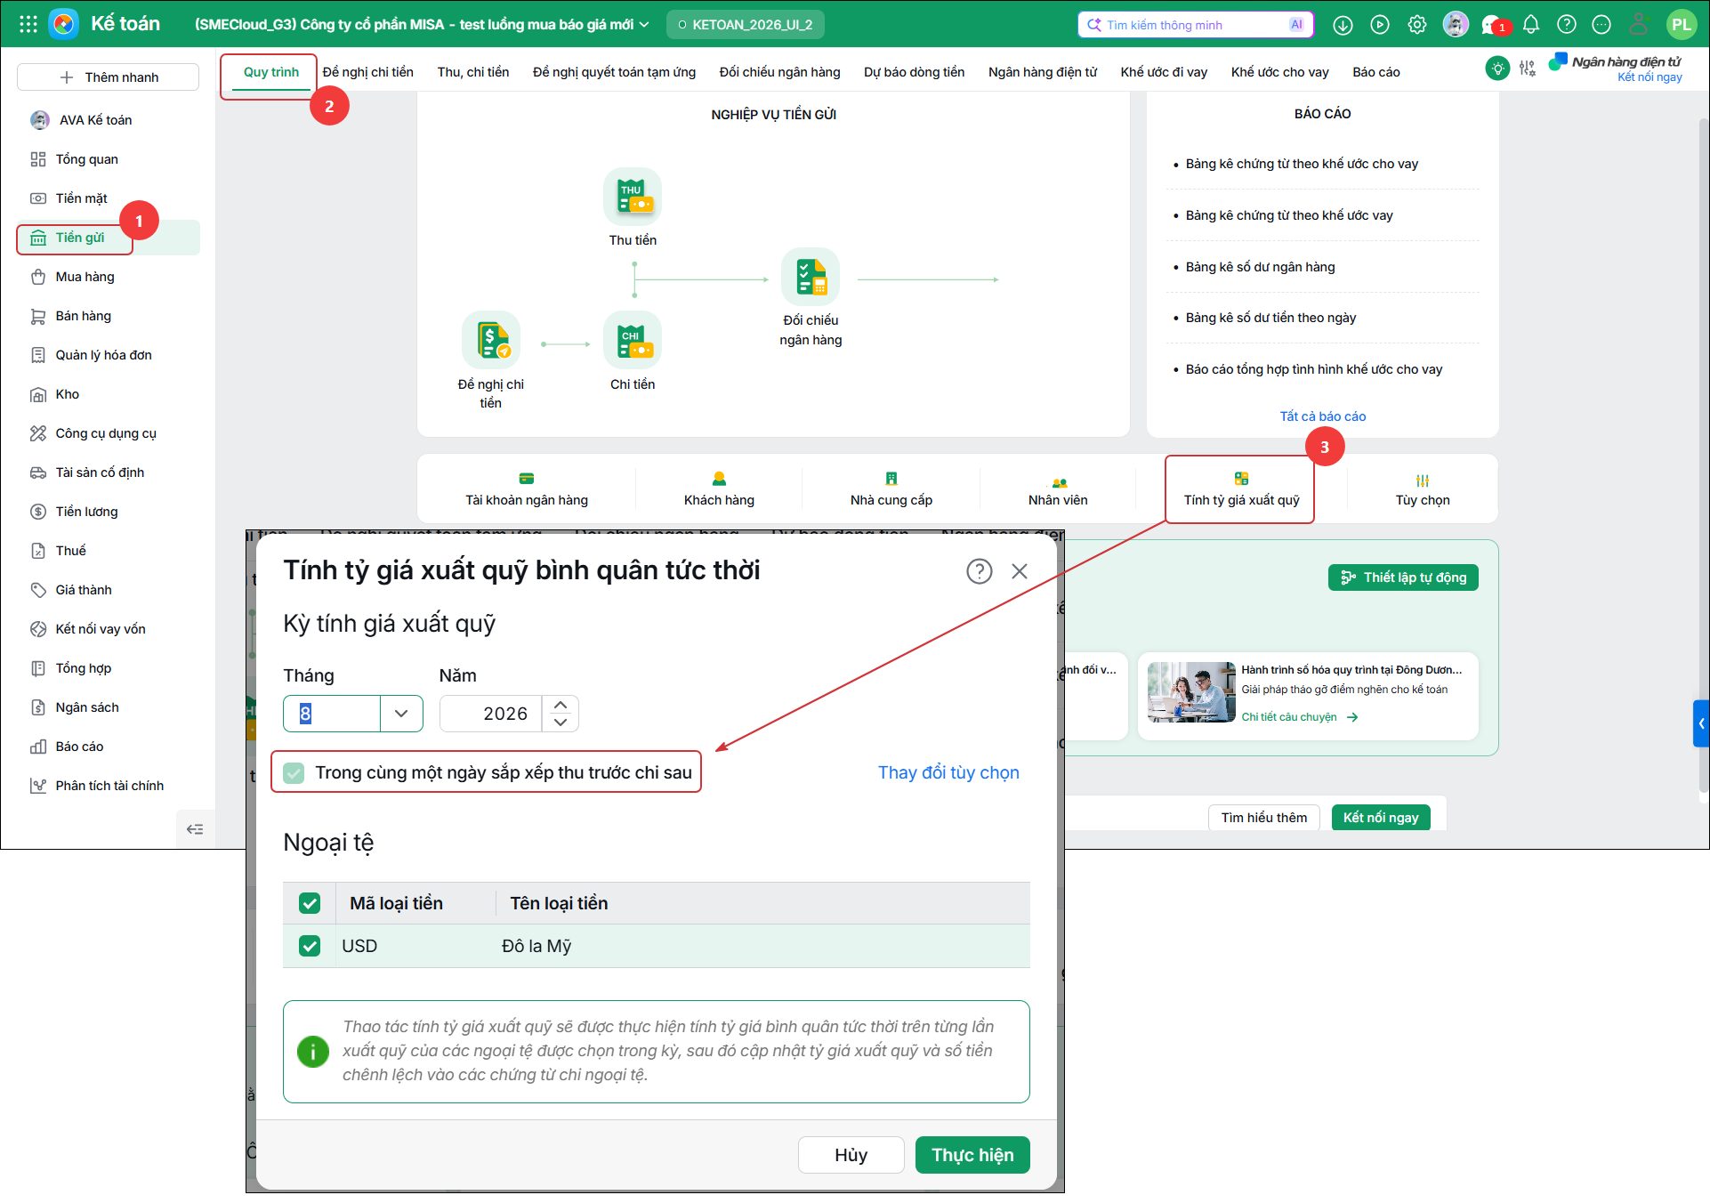
Task: Open the Chi tiền workflow icon
Action: tap(632, 340)
